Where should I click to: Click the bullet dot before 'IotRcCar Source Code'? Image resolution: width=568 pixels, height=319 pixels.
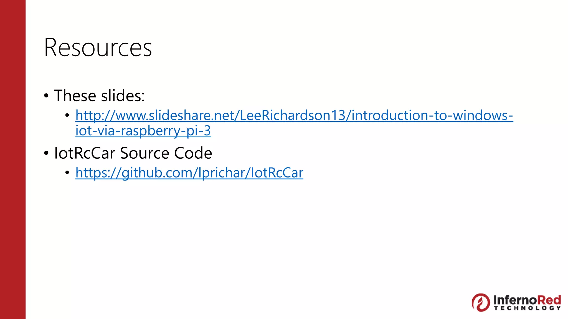[x=46, y=153]
